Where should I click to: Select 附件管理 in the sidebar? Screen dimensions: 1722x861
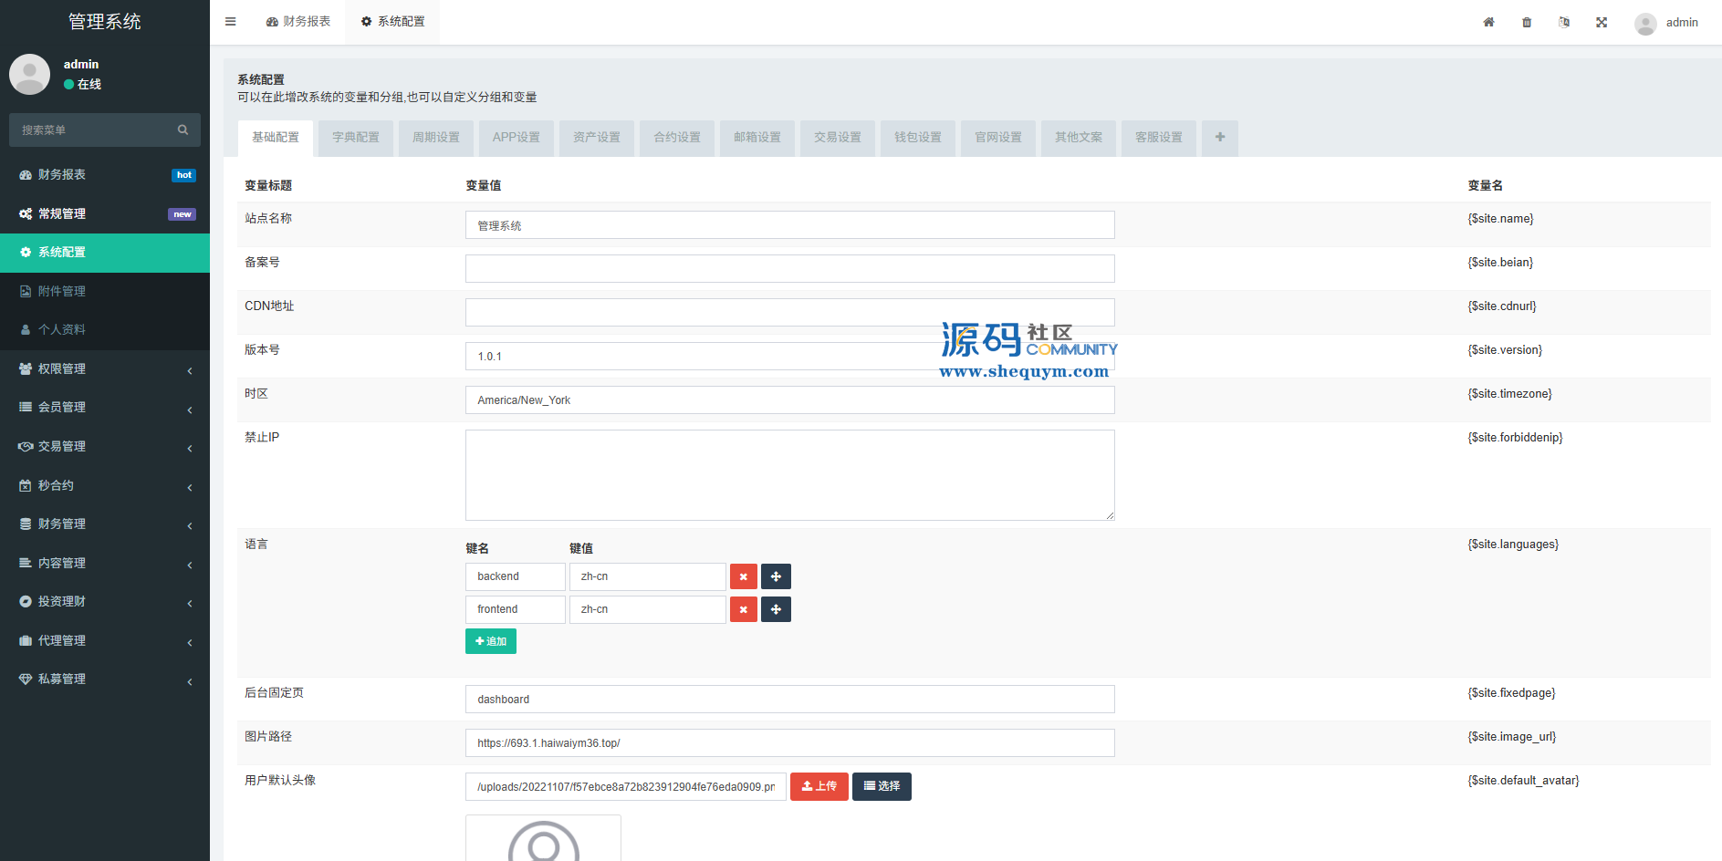(x=62, y=291)
